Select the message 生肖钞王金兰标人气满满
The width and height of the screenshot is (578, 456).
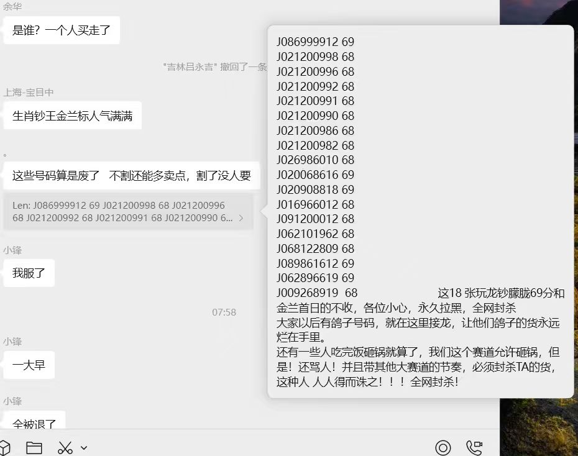[73, 116]
